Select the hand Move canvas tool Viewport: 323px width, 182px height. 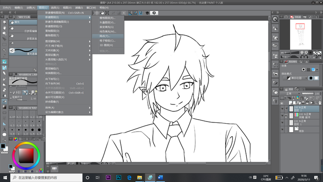coord(4,28)
